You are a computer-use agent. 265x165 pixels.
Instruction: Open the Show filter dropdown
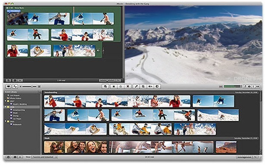tap(44, 157)
